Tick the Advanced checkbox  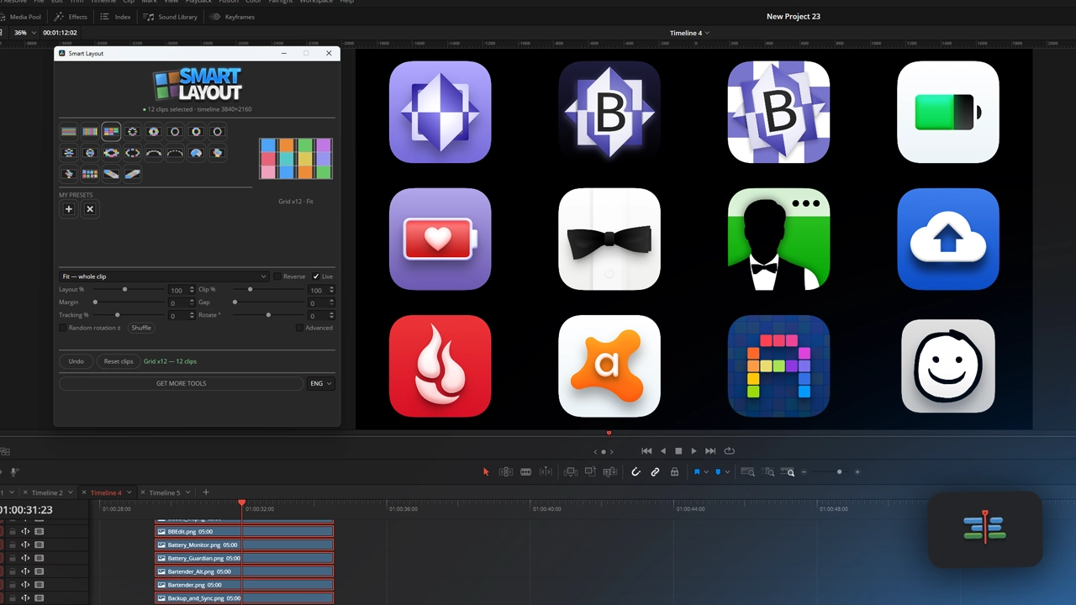click(299, 328)
